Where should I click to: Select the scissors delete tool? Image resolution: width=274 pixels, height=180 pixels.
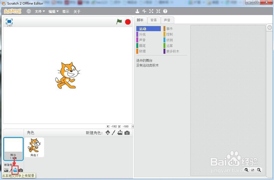coord(144,11)
